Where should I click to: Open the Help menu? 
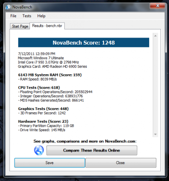point(41,16)
